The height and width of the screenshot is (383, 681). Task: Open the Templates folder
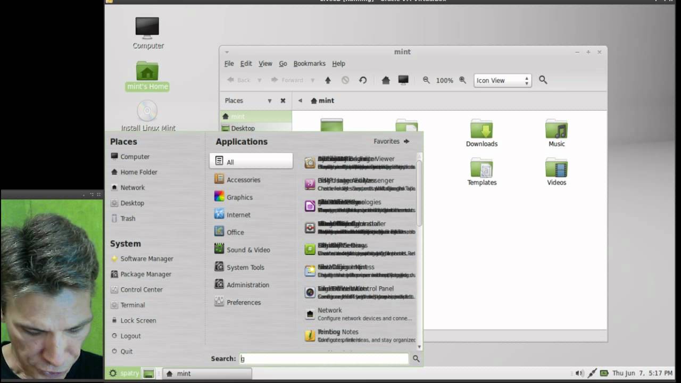[481, 172]
